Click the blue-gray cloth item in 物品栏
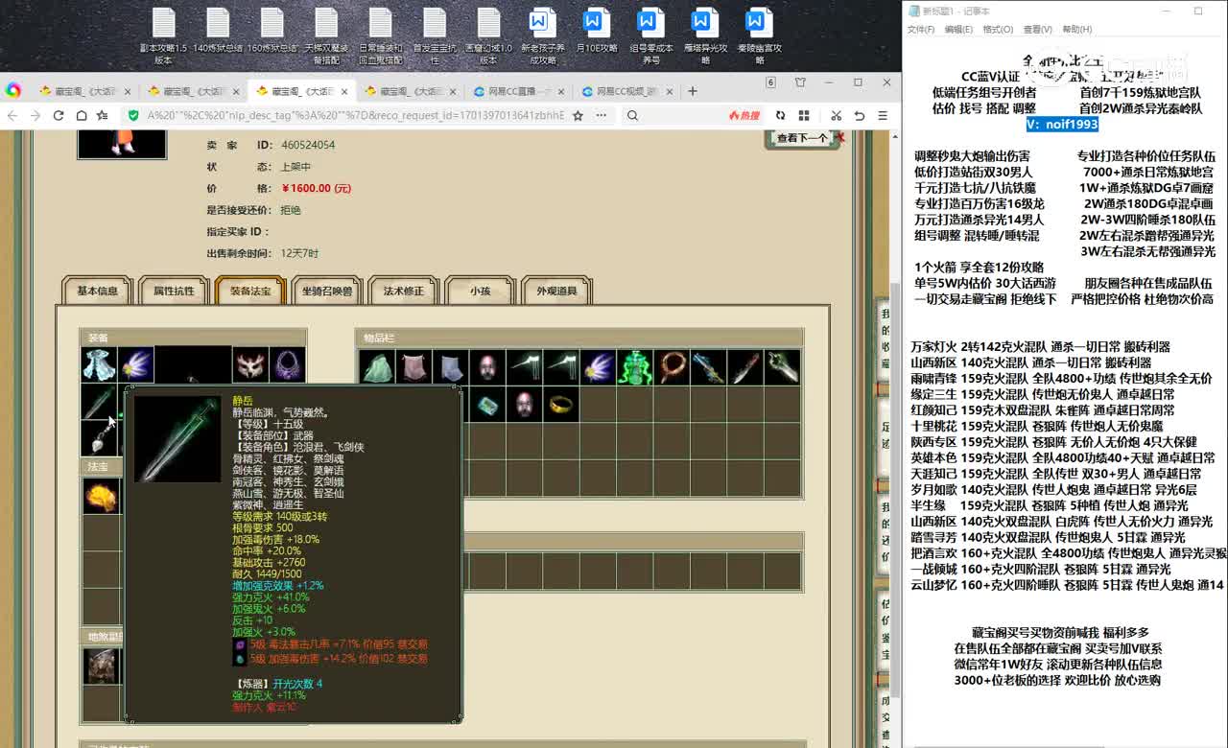Image resolution: width=1228 pixels, height=748 pixels. click(450, 367)
